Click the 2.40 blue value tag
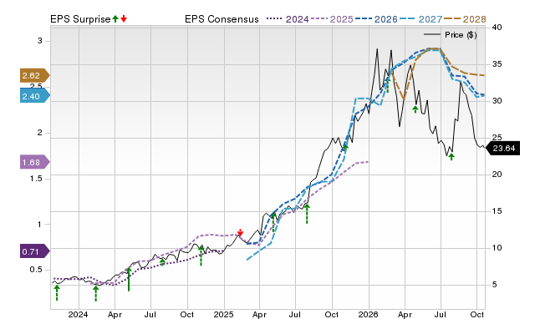535x319 pixels. (35, 96)
